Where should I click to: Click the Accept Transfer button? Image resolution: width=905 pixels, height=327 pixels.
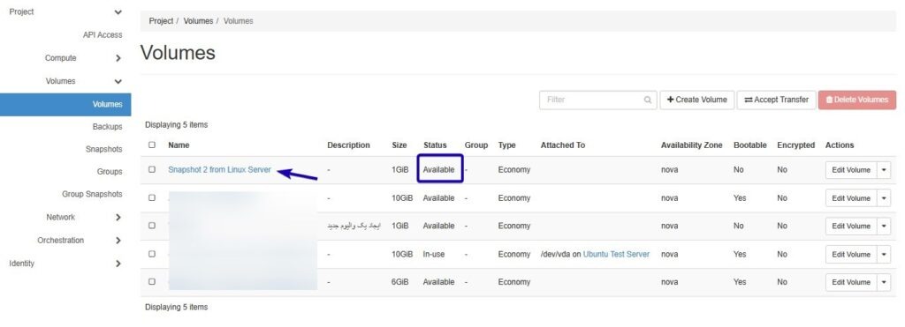tap(776, 100)
